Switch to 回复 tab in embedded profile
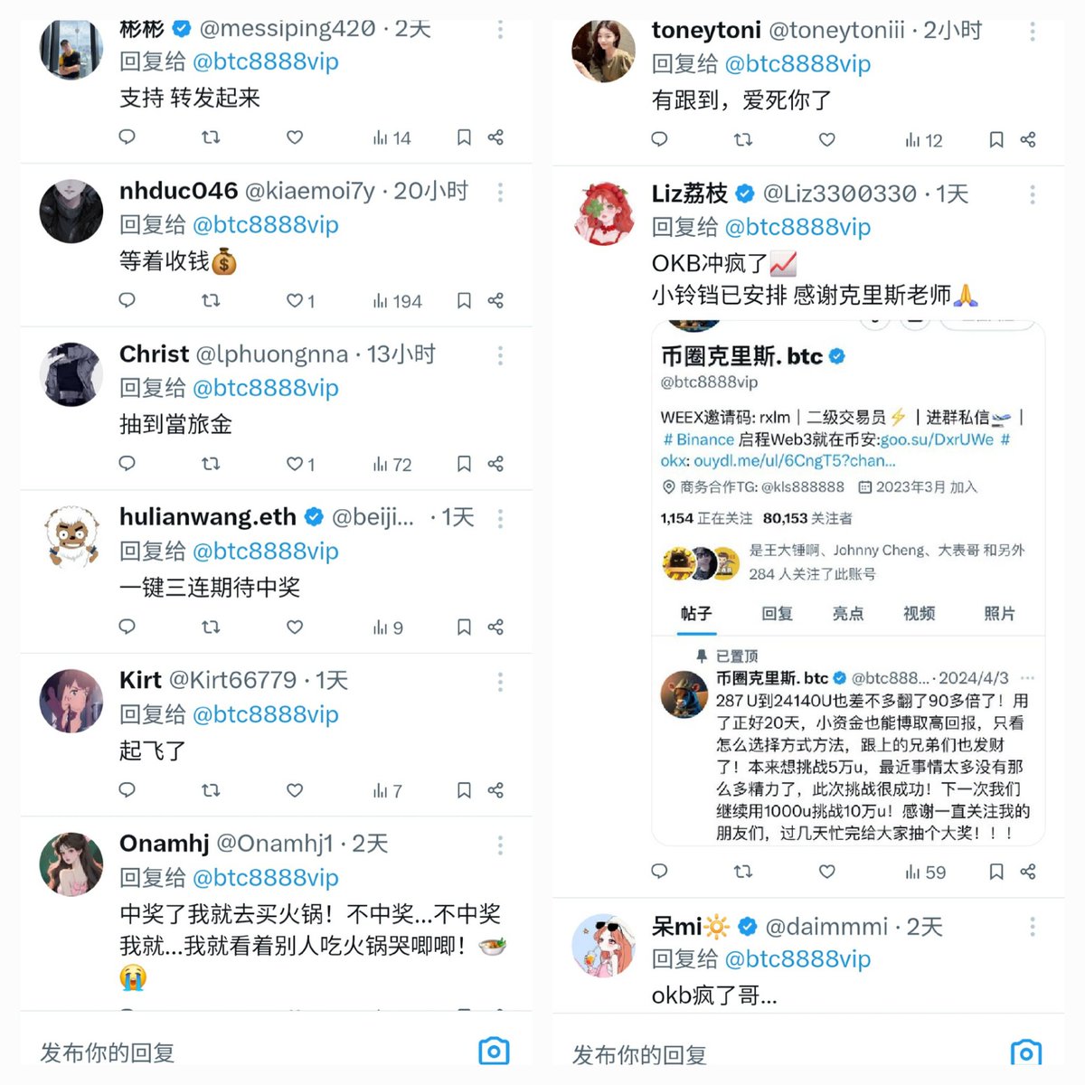Viewport: 1085px width, 1085px height. 777,614
